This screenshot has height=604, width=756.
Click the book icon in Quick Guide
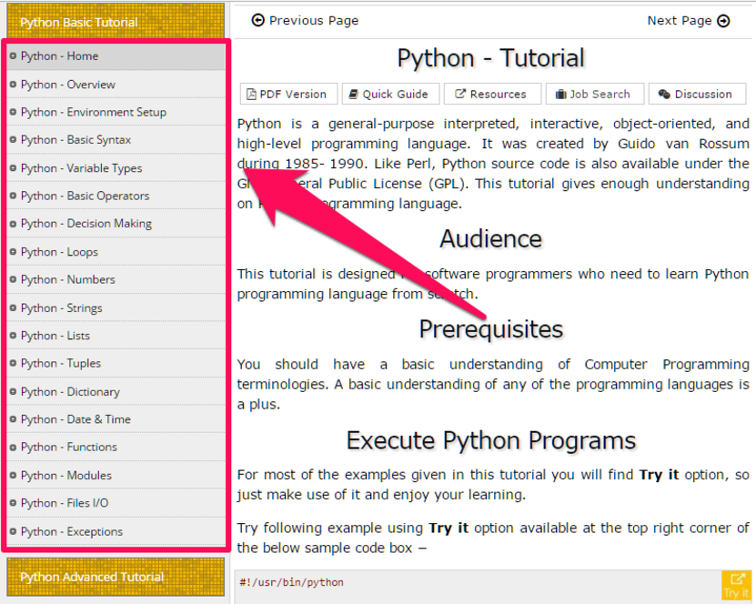pos(354,94)
